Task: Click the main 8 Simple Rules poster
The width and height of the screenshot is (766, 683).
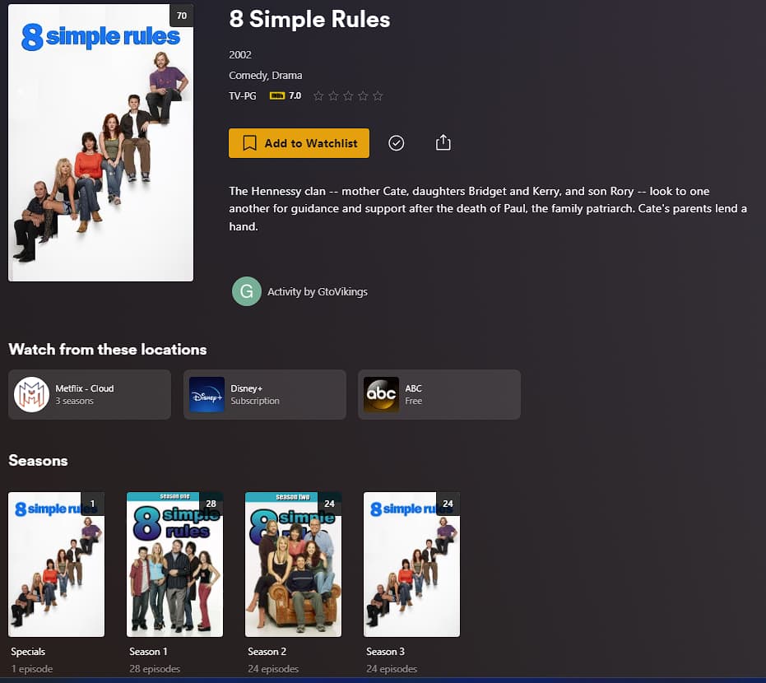Action: (x=100, y=142)
